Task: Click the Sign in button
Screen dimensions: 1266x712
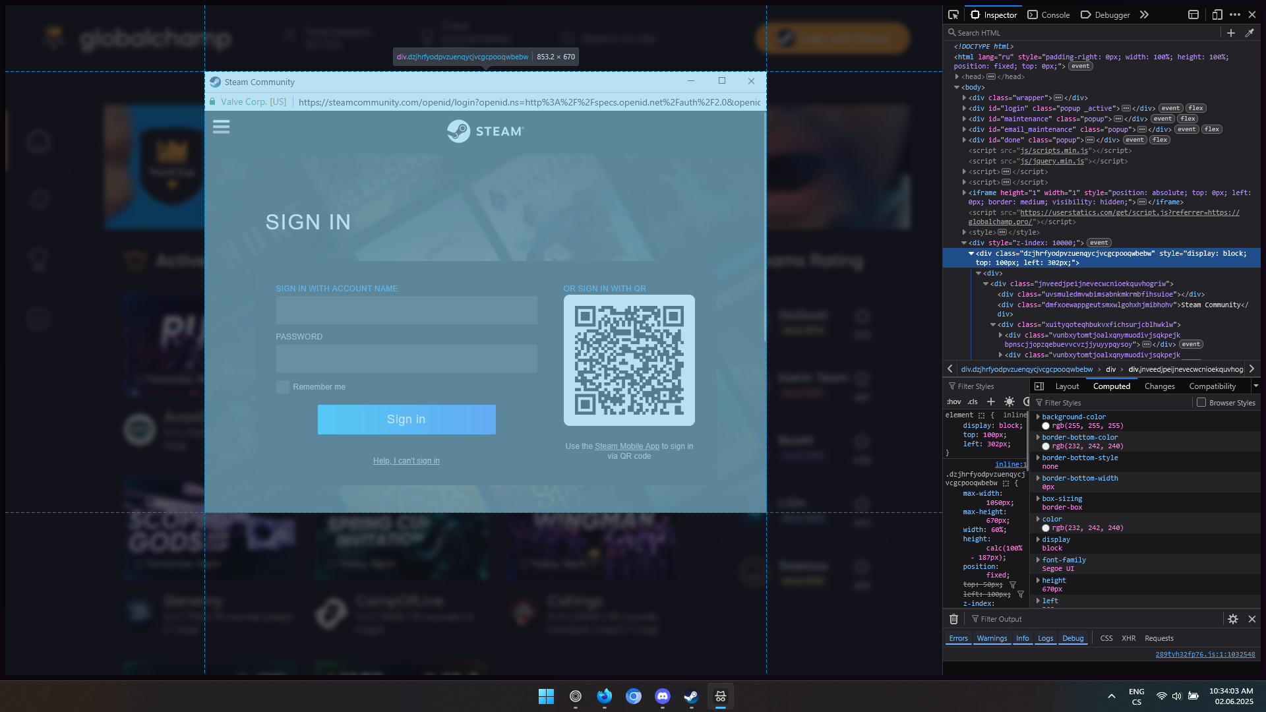Action: [x=406, y=419]
